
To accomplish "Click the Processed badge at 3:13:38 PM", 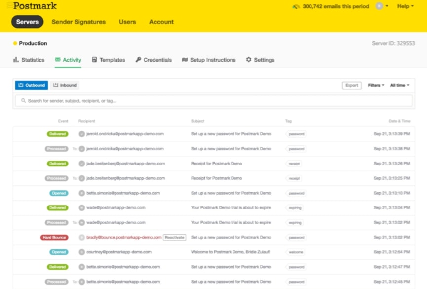I will (56, 149).
